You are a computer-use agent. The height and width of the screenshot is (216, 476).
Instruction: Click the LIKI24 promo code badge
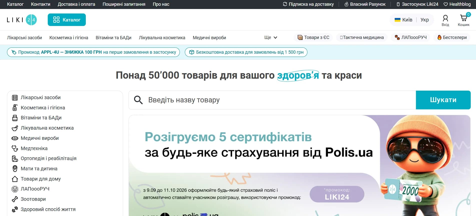click(x=337, y=194)
